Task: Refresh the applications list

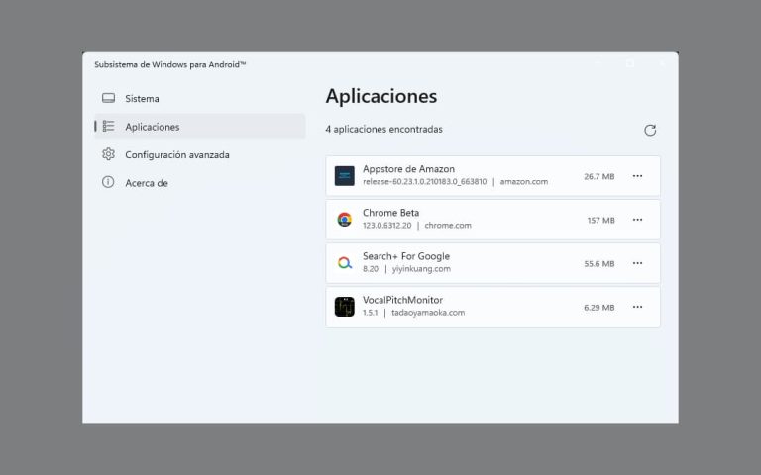Action: click(x=650, y=130)
